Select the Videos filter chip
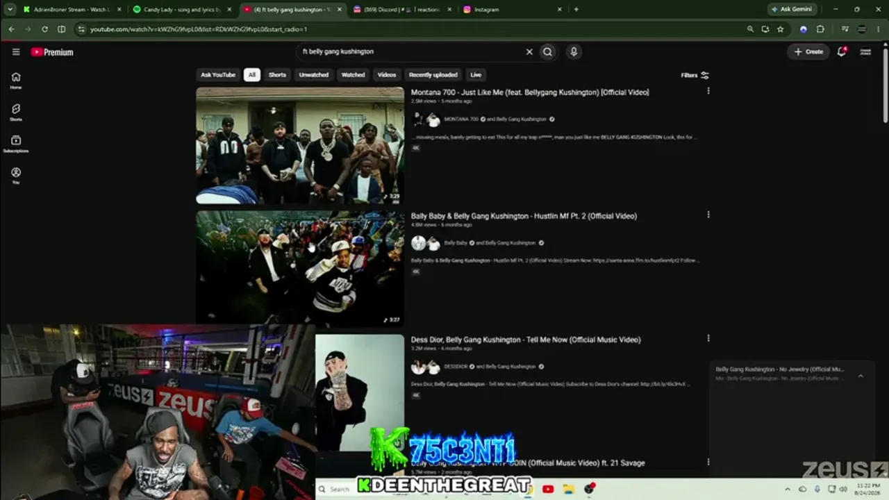Image resolution: width=889 pixels, height=500 pixels. (387, 75)
